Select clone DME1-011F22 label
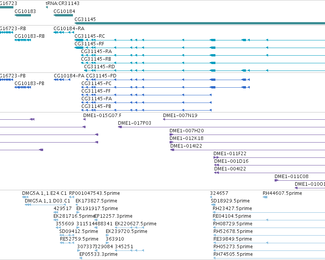This screenshot has width=325, height=260. click(x=230, y=154)
